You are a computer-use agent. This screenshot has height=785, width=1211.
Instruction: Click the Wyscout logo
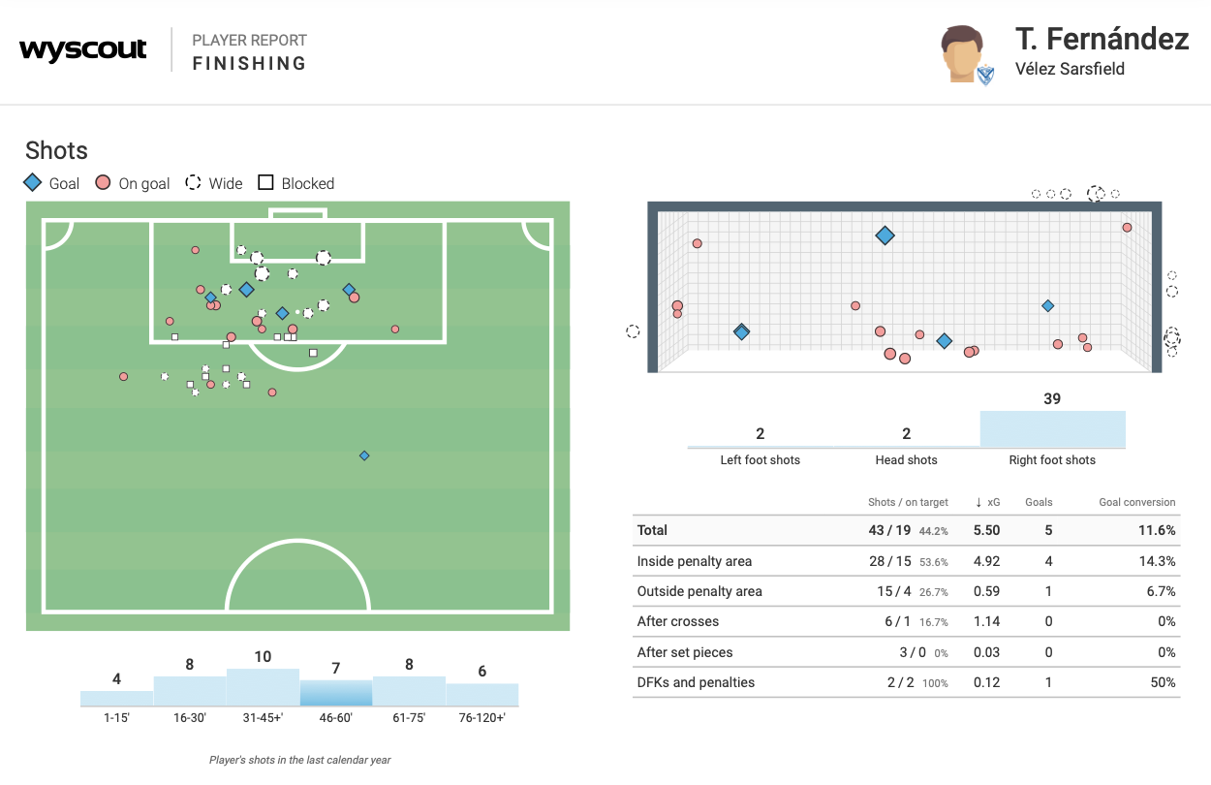(83, 50)
